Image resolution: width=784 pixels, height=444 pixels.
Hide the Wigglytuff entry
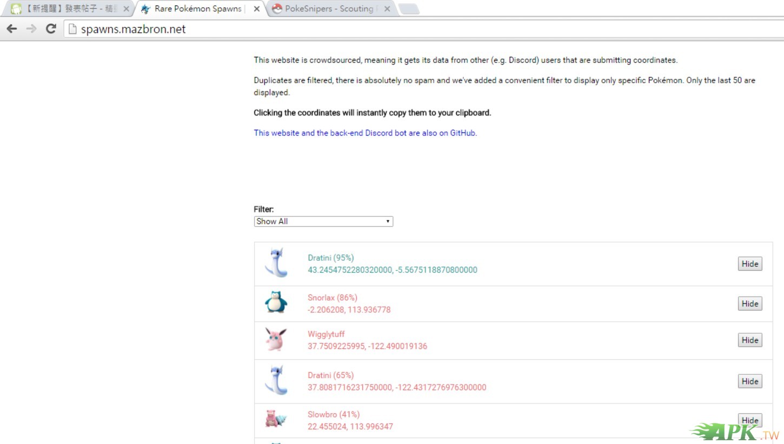coord(750,340)
